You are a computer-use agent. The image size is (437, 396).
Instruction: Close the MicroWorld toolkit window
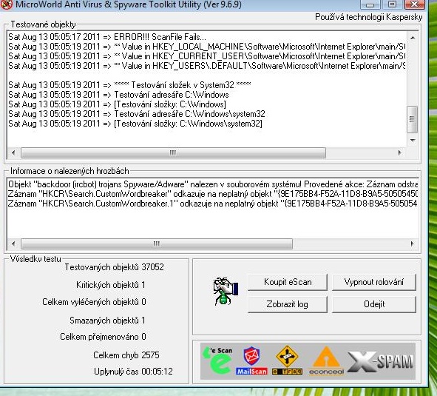pyautogui.click(x=415, y=4)
